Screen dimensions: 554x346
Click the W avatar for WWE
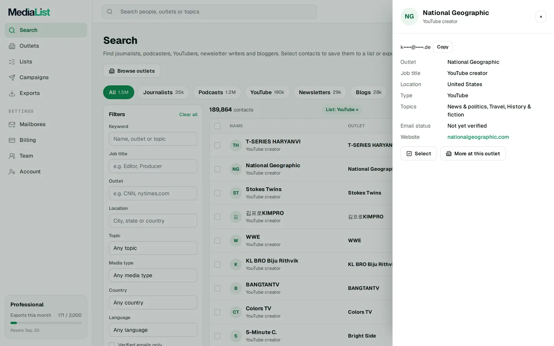tap(236, 241)
